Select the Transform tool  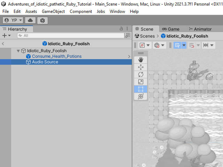point(141,96)
